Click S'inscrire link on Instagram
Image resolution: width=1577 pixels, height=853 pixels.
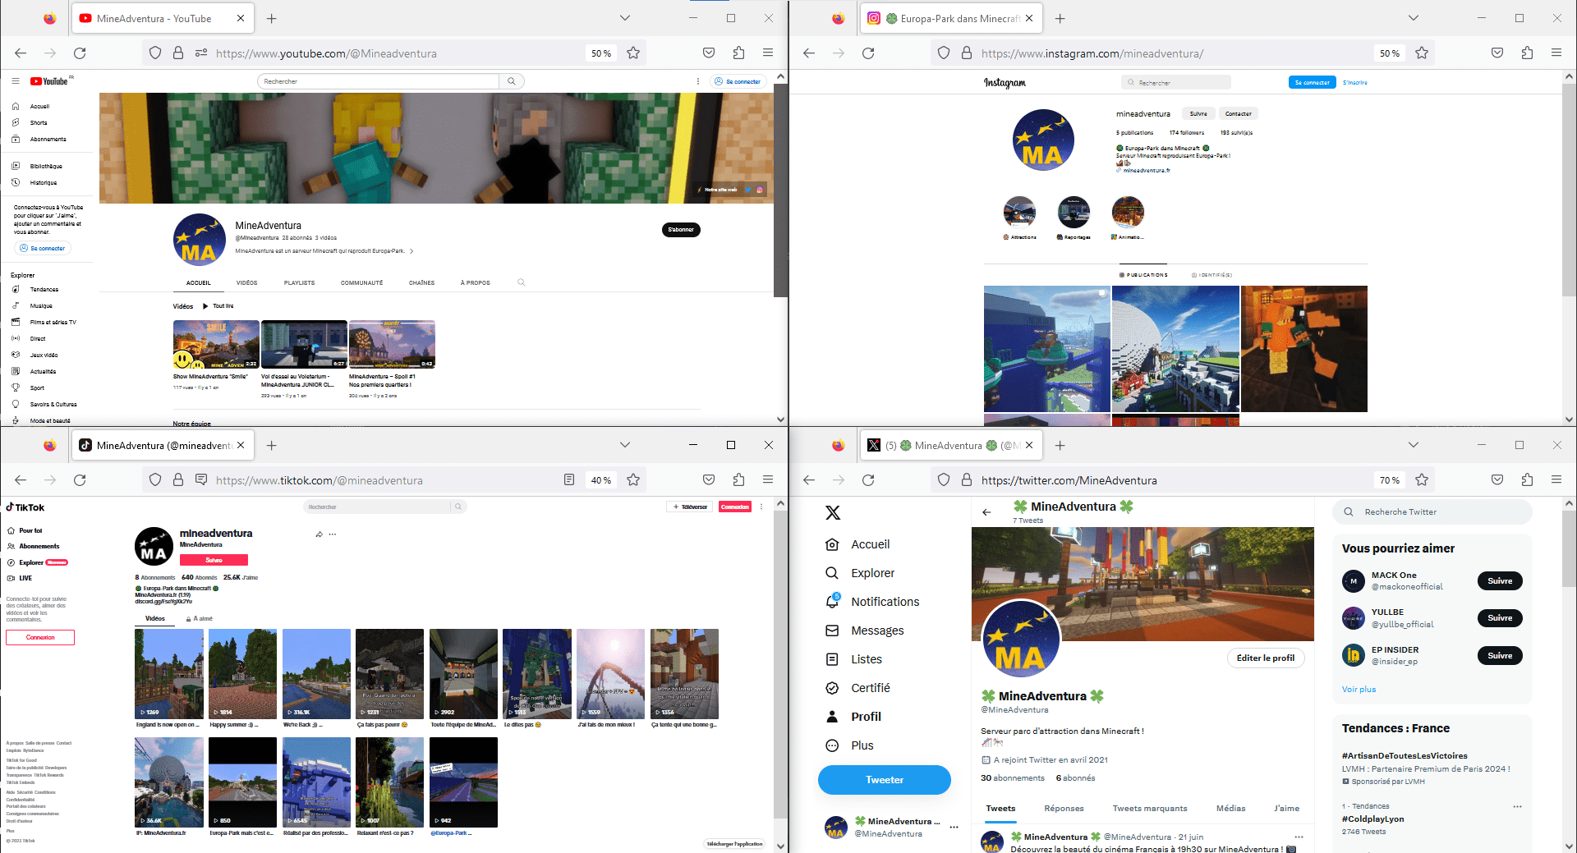pyautogui.click(x=1354, y=83)
